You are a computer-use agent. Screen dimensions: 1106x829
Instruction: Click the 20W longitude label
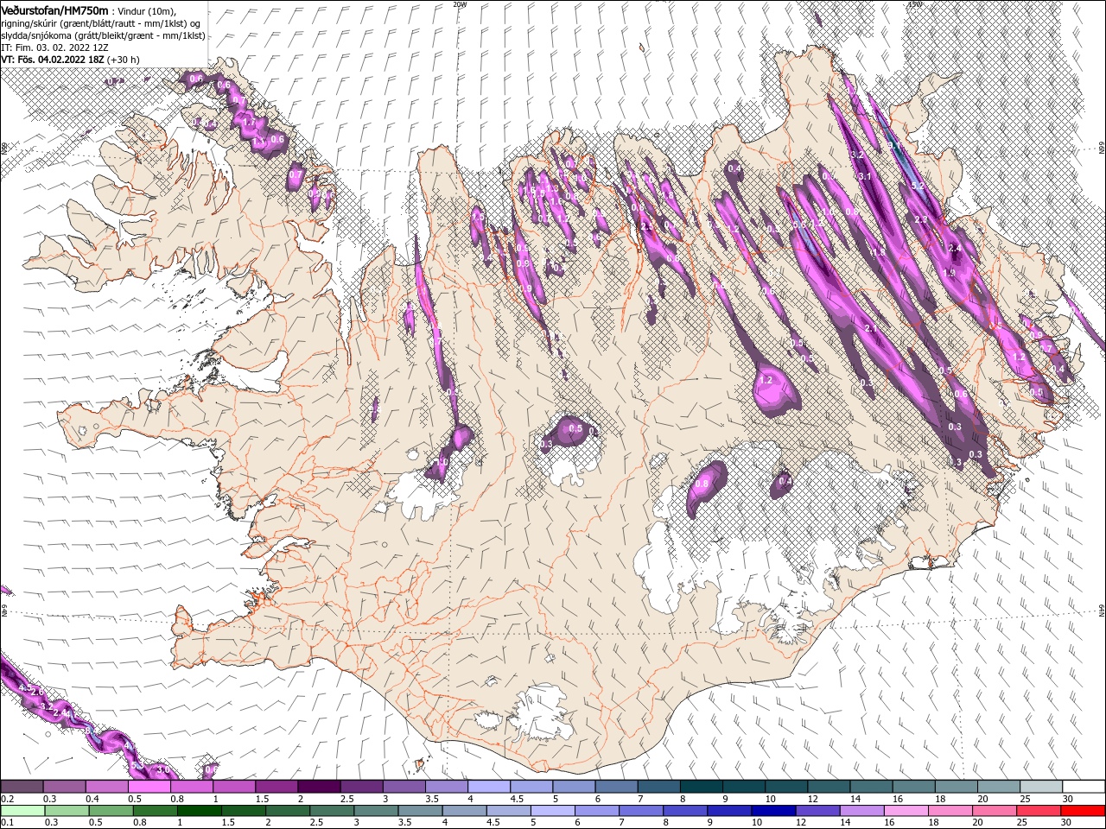tap(459, 4)
